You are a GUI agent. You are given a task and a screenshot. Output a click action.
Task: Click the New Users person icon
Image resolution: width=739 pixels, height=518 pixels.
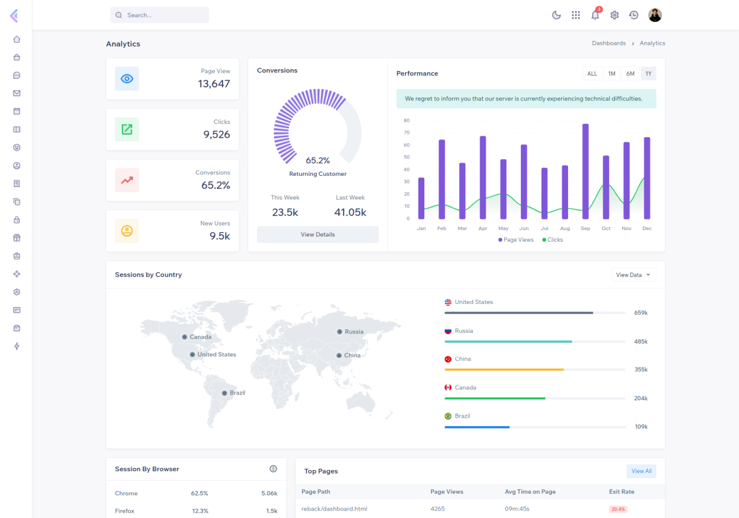(x=127, y=231)
